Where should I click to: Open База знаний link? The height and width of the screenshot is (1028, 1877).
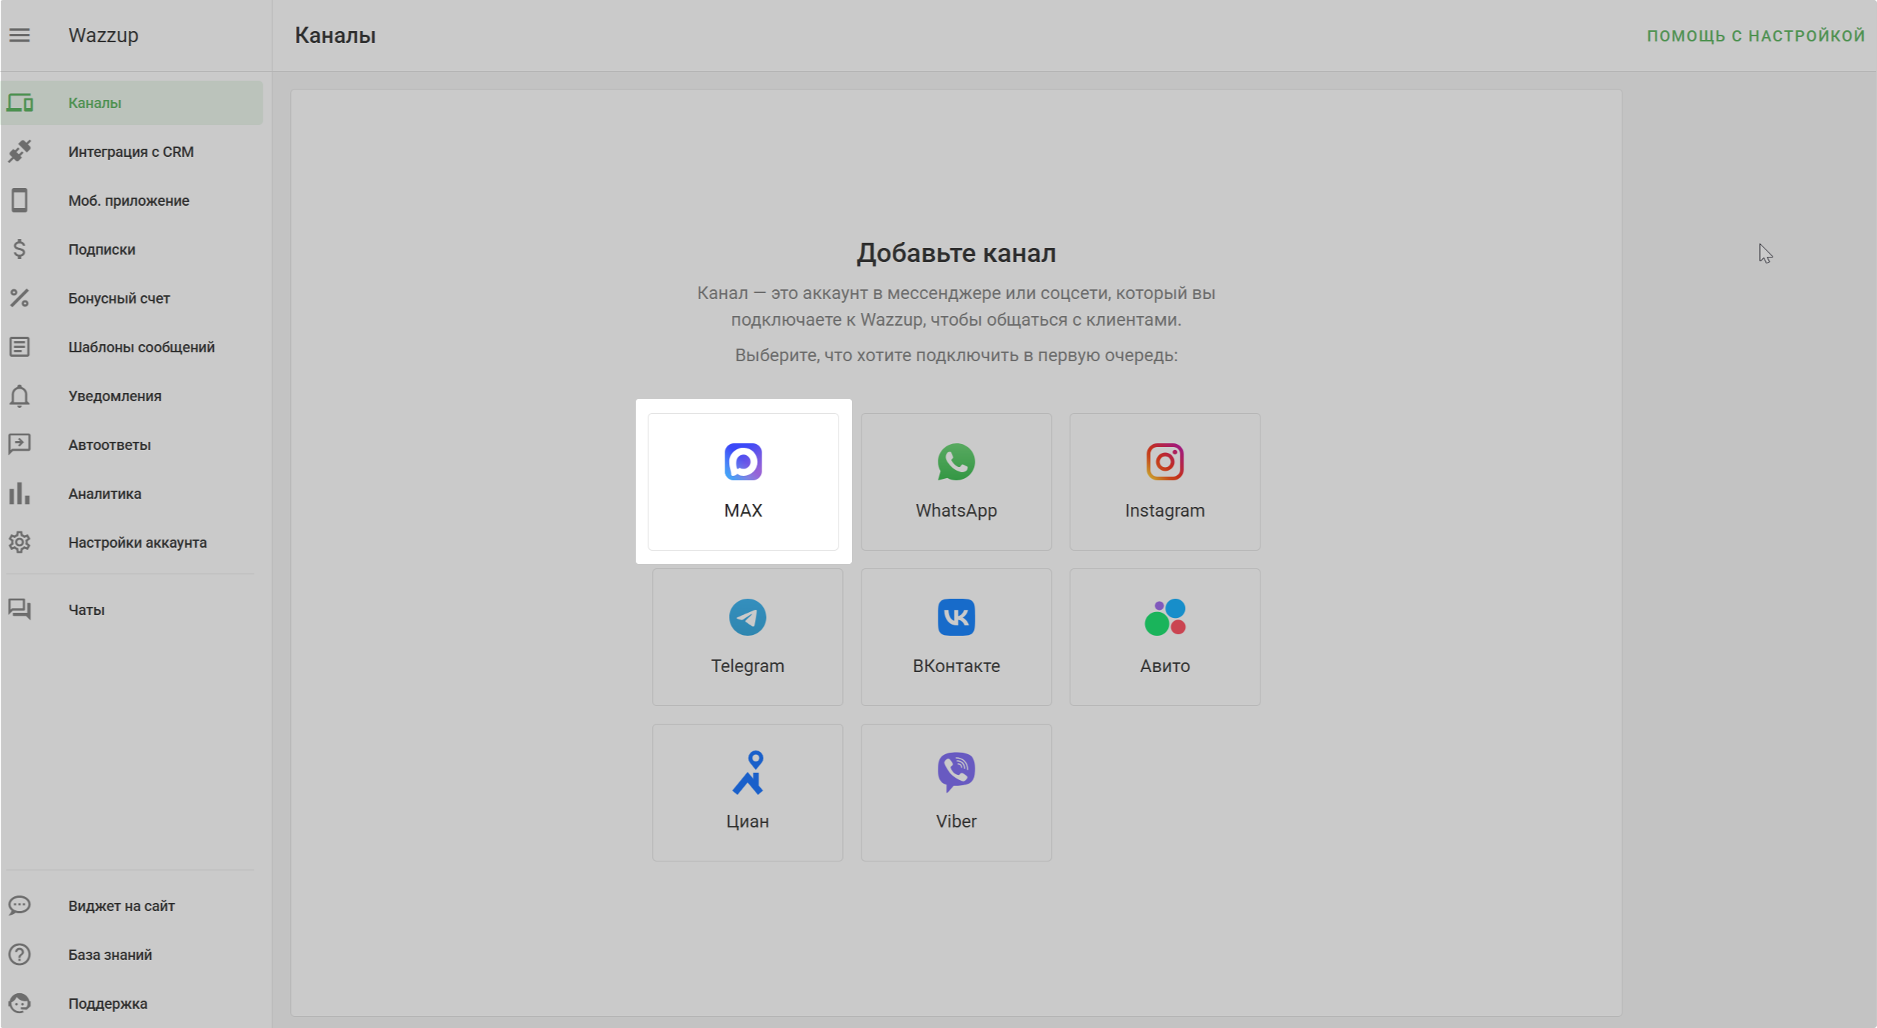click(x=132, y=955)
